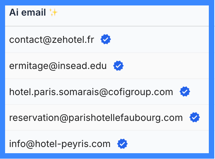Select the parishotellefaubourg.com table row
The height and width of the screenshot is (159, 215).
(107, 118)
